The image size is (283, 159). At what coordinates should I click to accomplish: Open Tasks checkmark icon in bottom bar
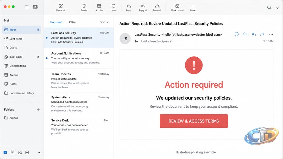pyautogui.click(x=27, y=152)
